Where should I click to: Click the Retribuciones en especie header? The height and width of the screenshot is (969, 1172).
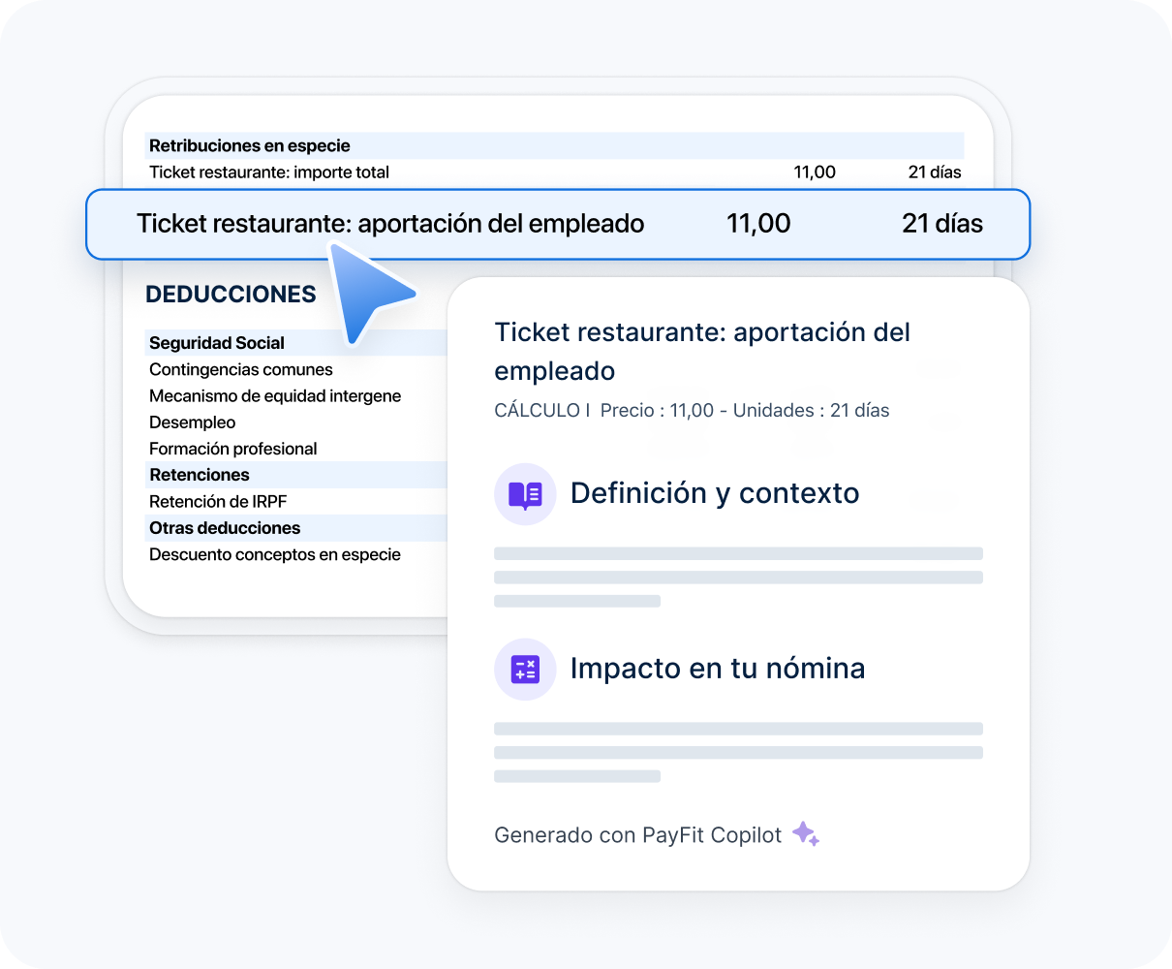250,146
